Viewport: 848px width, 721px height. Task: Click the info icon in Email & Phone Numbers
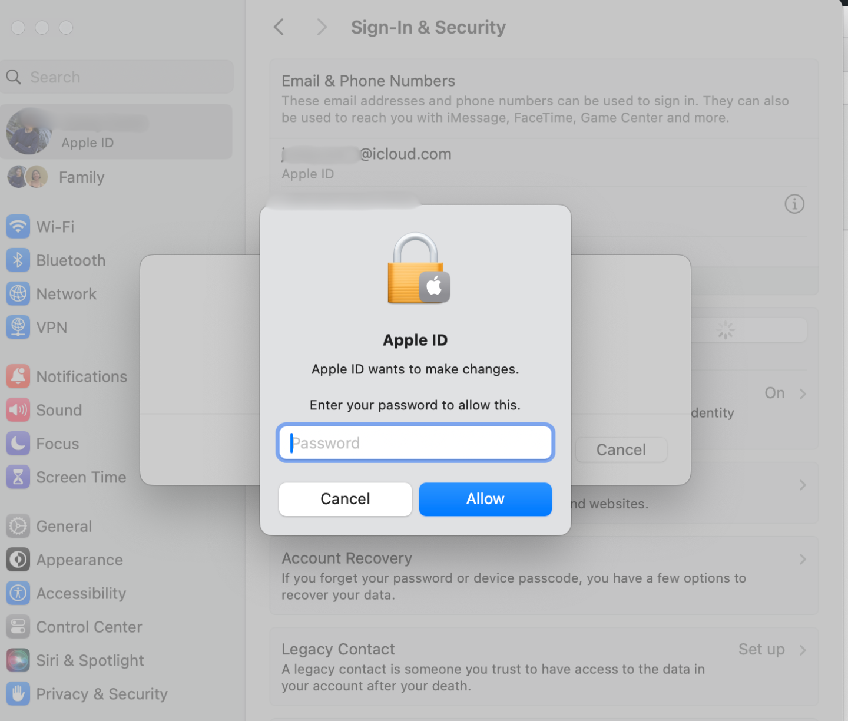794,204
